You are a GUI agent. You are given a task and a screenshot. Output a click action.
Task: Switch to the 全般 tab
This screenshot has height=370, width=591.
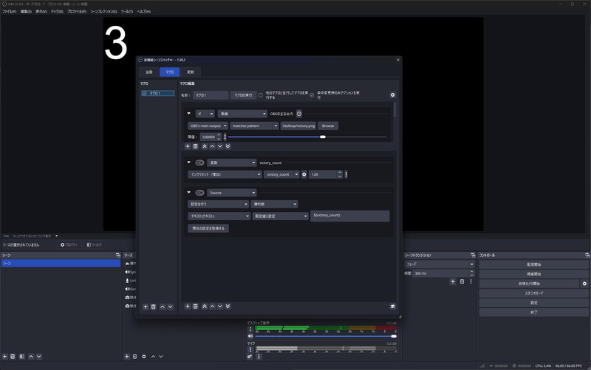pos(149,72)
